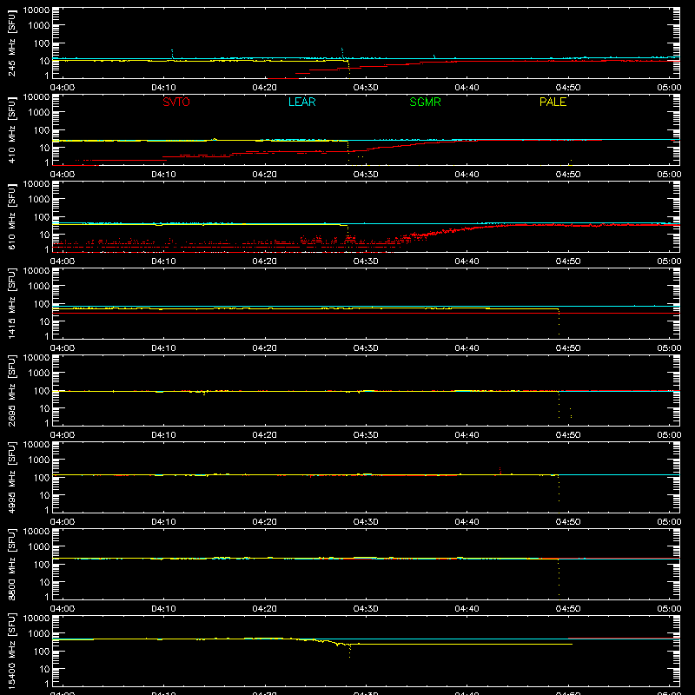Viewport: 695px width, 695px height.
Task: Click 04:20 time label under 410 MHz plot
Action: click(x=265, y=175)
